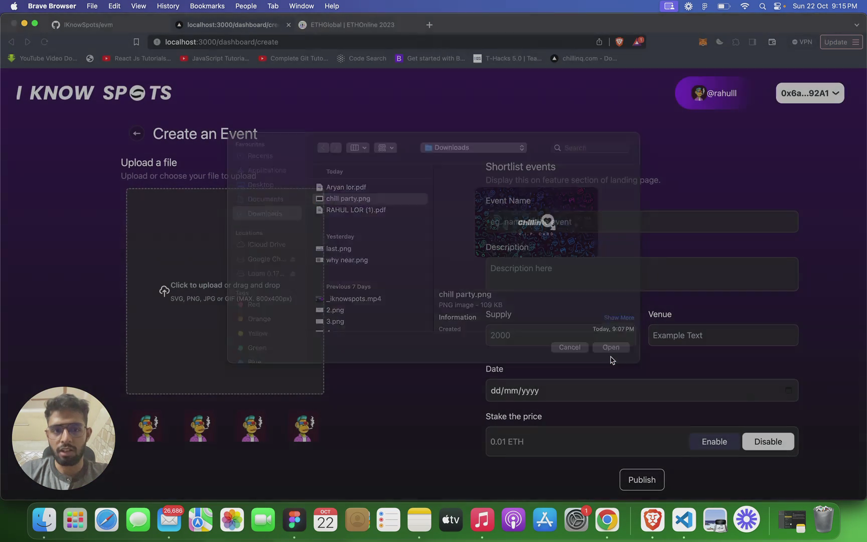Toggle the browser sidebar panel icon
Screen dimensions: 867x542
752,42
